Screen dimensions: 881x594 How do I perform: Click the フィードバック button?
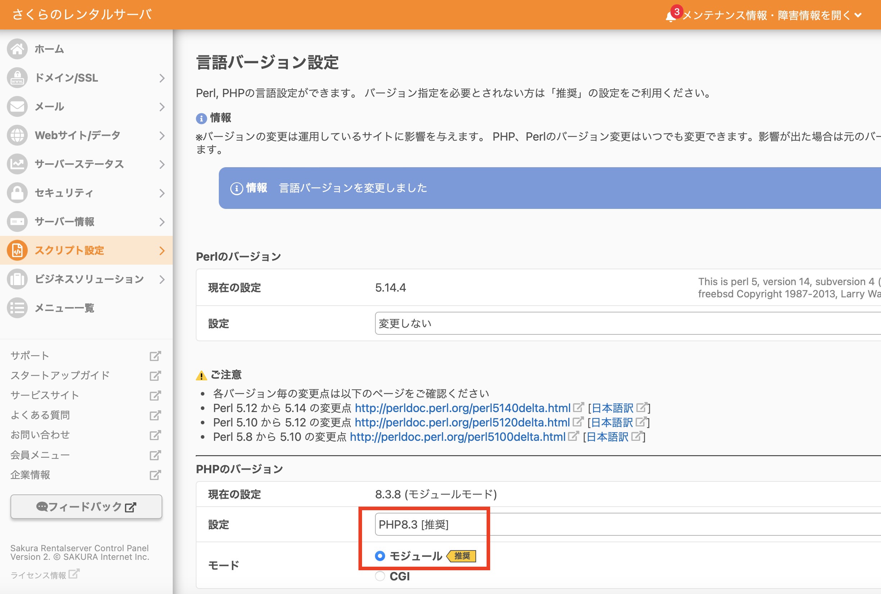pyautogui.click(x=86, y=507)
